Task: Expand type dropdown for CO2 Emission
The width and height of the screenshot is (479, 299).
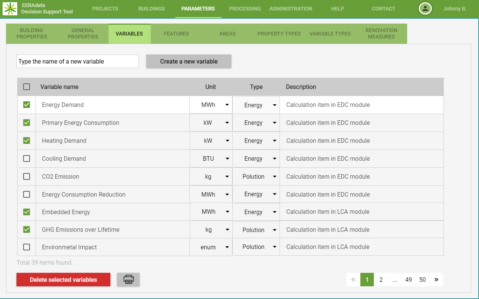Action: tap(274, 176)
